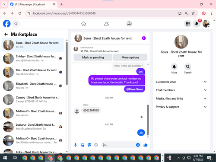
Task: Open Causey 2bed 2bath house conversation
Action: tap(33, 99)
